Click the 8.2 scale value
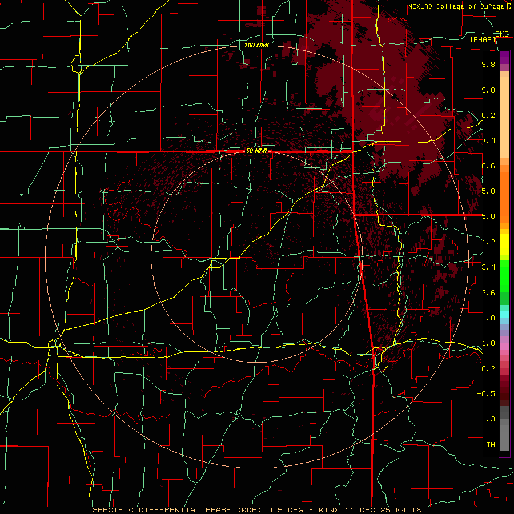This screenshot has width=514, height=514. pos(488,115)
